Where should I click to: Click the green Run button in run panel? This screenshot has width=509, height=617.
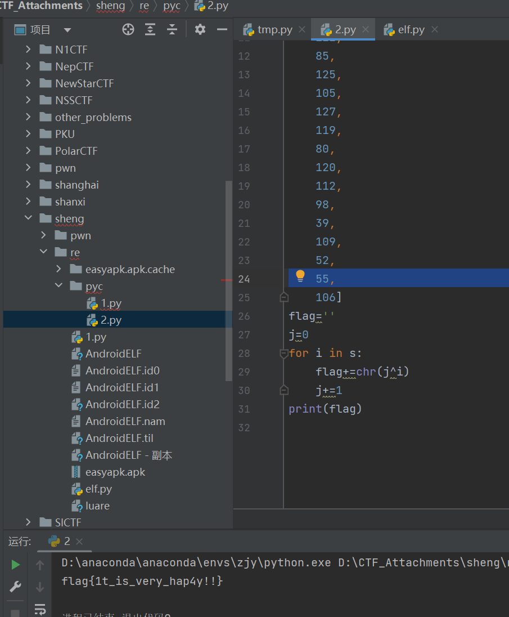coord(15,565)
